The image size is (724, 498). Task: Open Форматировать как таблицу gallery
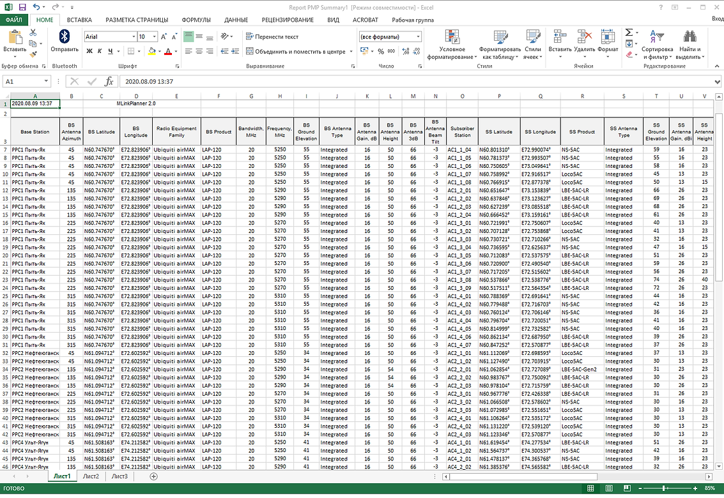(x=500, y=45)
